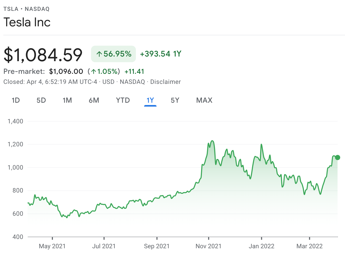Open the Disclaimer link
Image resolution: width=345 pixels, height=256 pixels.
coord(166,82)
